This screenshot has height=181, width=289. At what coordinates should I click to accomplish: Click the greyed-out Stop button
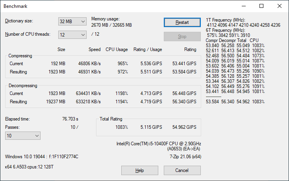pos(182,37)
